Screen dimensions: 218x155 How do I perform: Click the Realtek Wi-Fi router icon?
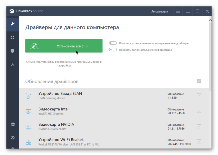pos(28,142)
